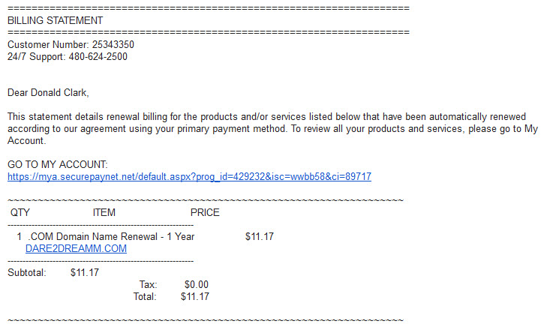Click the Tax label

[149, 284]
